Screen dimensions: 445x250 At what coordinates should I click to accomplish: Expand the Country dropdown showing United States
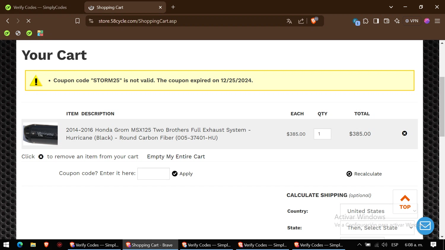tap(379, 211)
